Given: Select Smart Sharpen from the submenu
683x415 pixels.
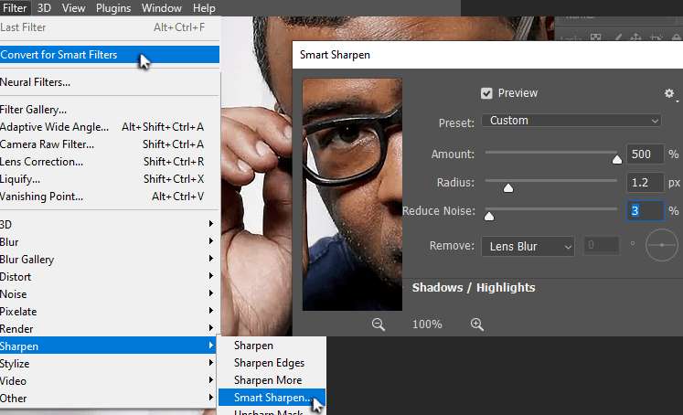Looking at the screenshot, I should (272, 398).
